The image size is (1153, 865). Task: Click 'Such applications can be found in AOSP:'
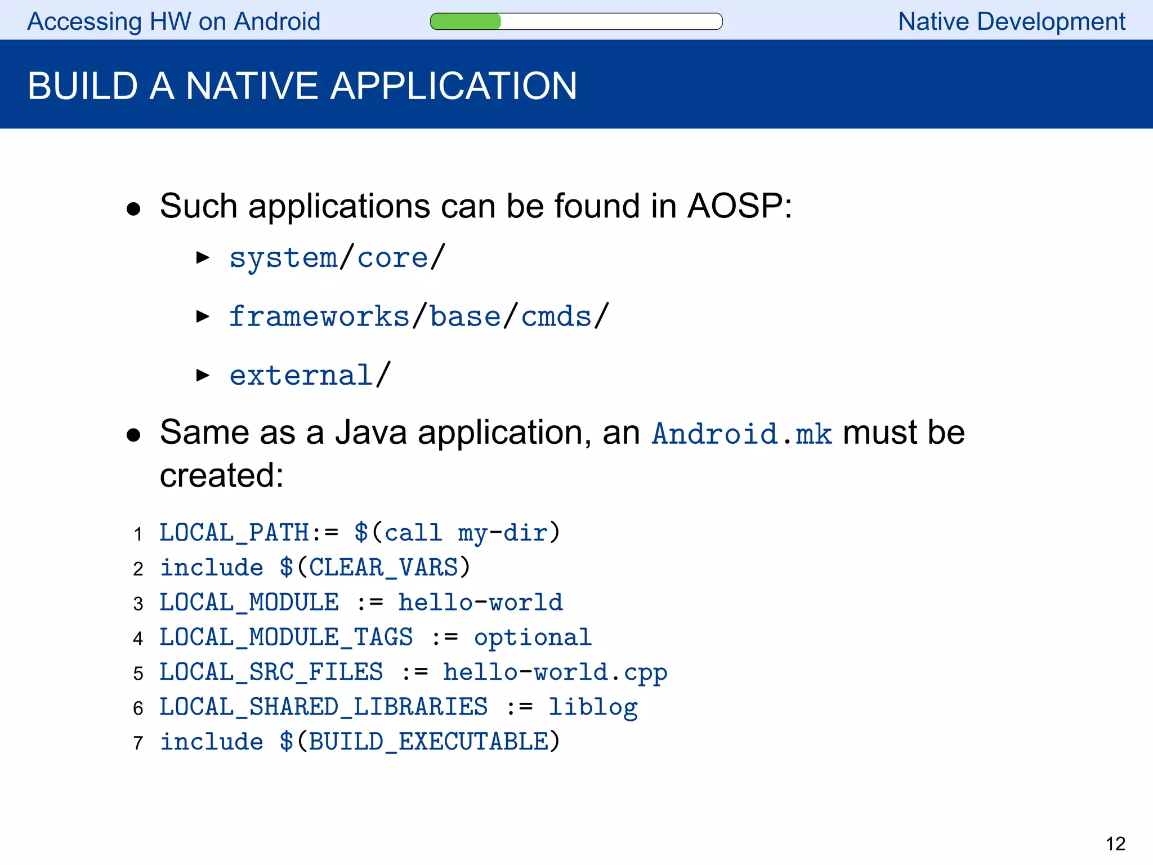tap(476, 206)
